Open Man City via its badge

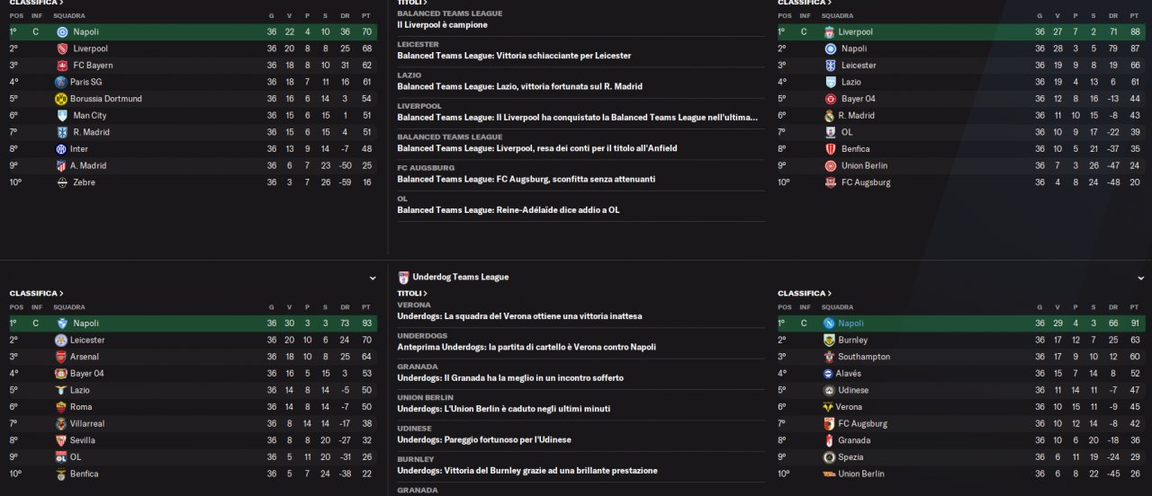coord(62,116)
